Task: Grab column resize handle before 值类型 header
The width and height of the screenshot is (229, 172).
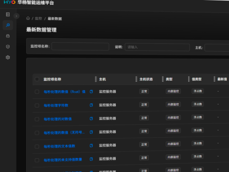Action: coord(189,79)
